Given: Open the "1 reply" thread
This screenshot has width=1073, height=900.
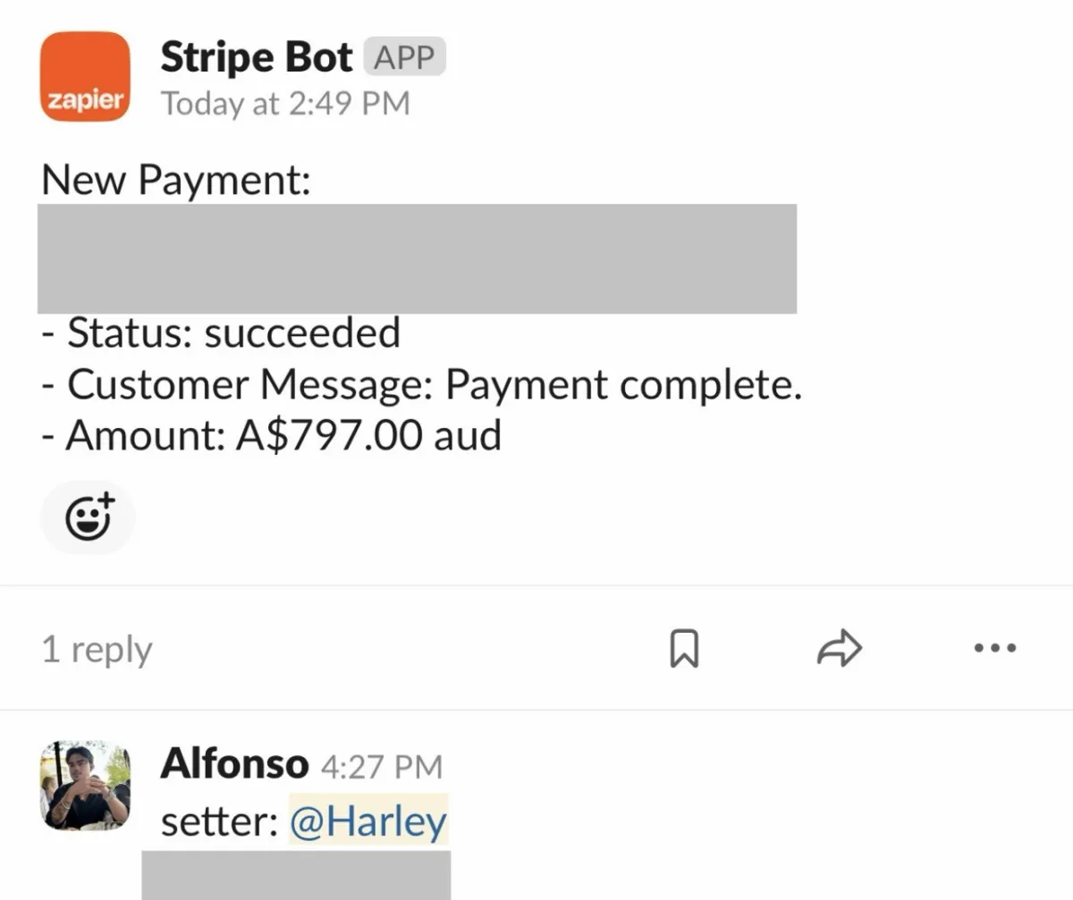Looking at the screenshot, I should (x=97, y=650).
